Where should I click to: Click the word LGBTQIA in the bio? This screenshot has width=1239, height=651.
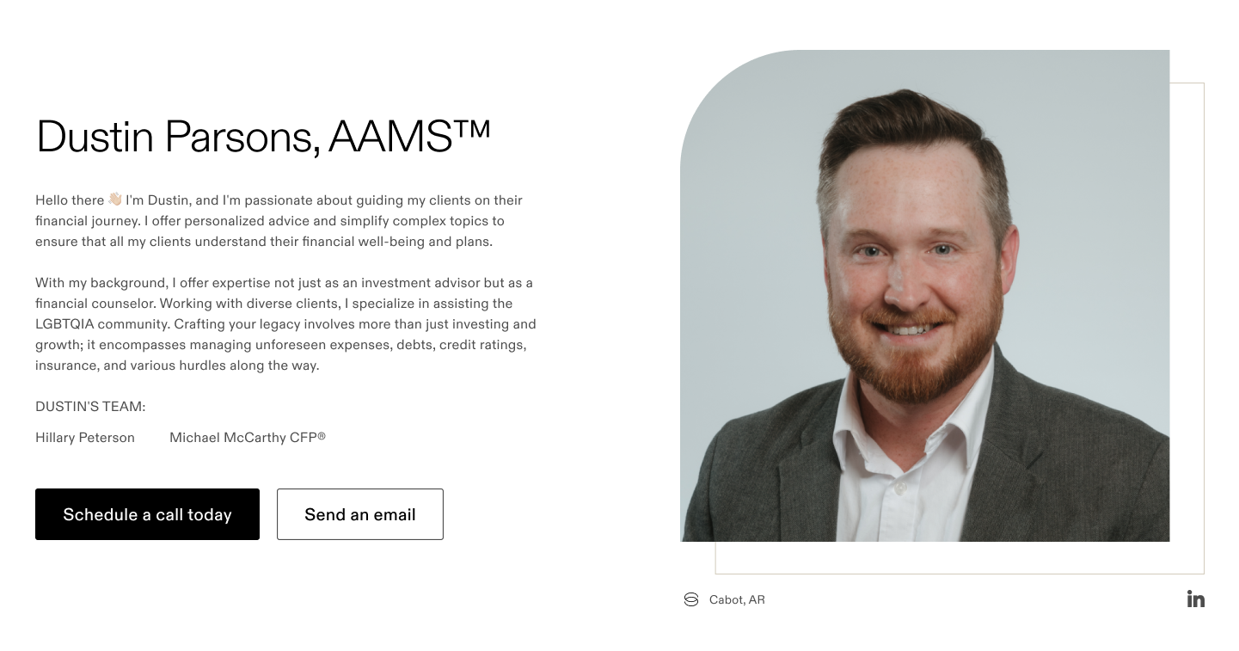64,324
